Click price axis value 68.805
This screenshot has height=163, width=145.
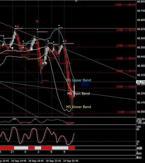(141, 2)
